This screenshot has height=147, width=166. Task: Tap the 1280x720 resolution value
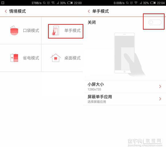click(94, 89)
